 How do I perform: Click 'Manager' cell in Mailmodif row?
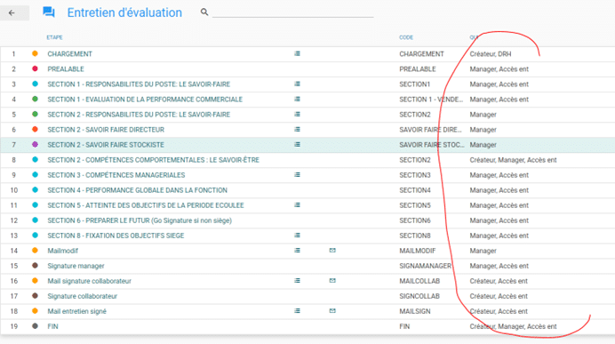[x=483, y=251]
